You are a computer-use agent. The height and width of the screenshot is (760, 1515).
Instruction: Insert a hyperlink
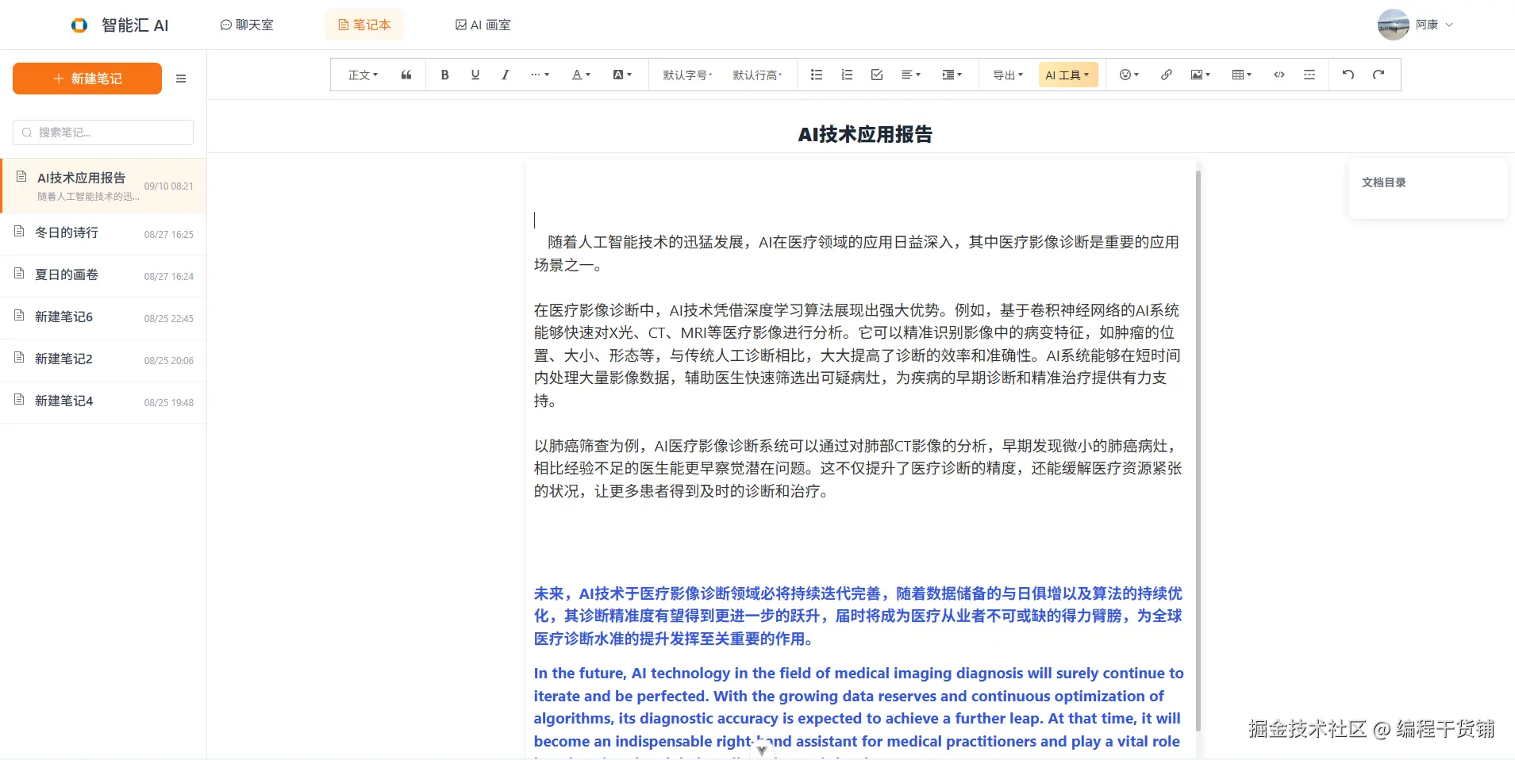point(1166,75)
